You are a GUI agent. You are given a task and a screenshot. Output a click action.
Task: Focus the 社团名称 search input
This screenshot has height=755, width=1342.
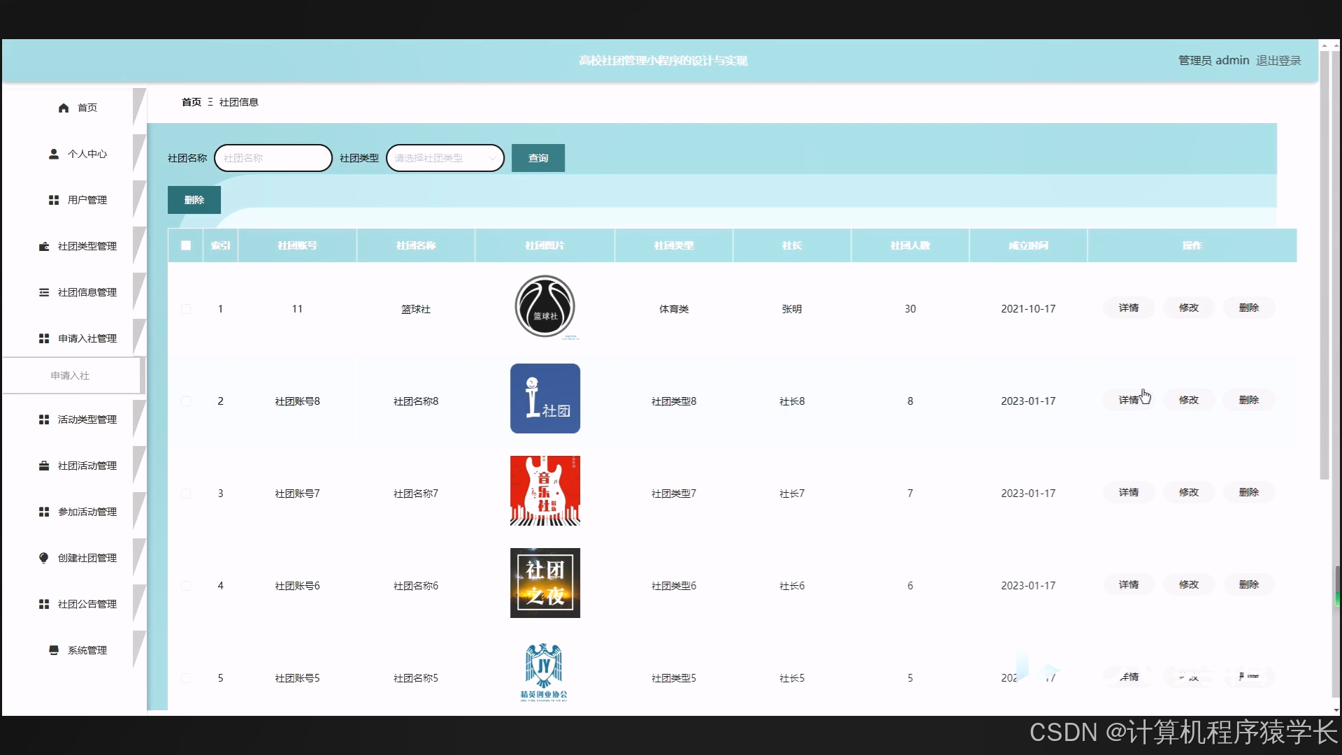pyautogui.click(x=273, y=158)
